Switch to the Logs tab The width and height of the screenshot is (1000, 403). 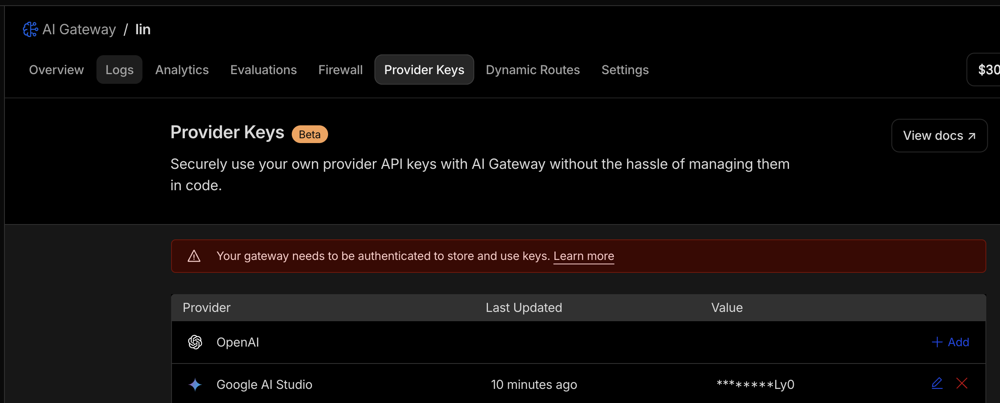coord(119,70)
